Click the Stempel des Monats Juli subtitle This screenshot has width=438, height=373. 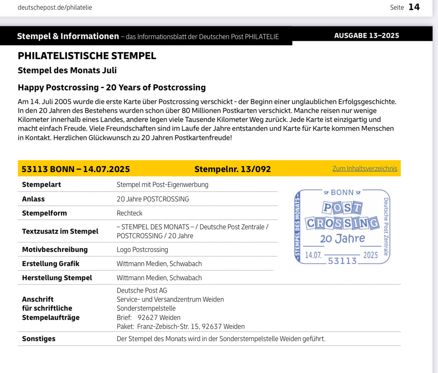pyautogui.click(x=67, y=70)
